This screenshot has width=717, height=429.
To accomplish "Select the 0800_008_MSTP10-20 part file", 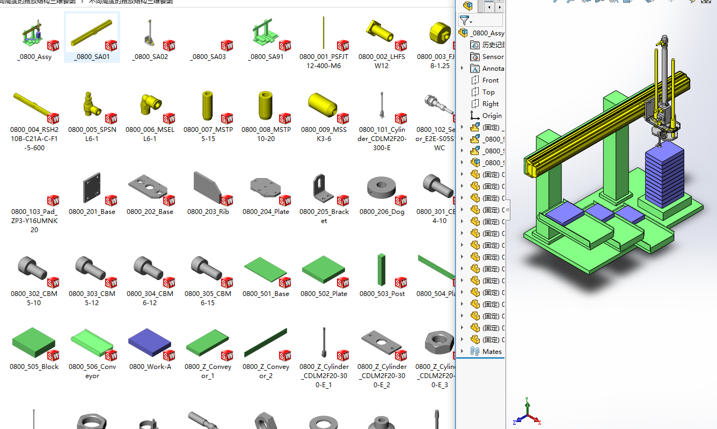I will coord(266,116).
